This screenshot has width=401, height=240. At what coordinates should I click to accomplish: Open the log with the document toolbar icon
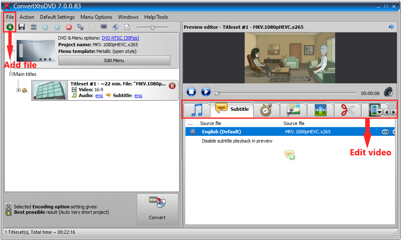tap(127, 27)
